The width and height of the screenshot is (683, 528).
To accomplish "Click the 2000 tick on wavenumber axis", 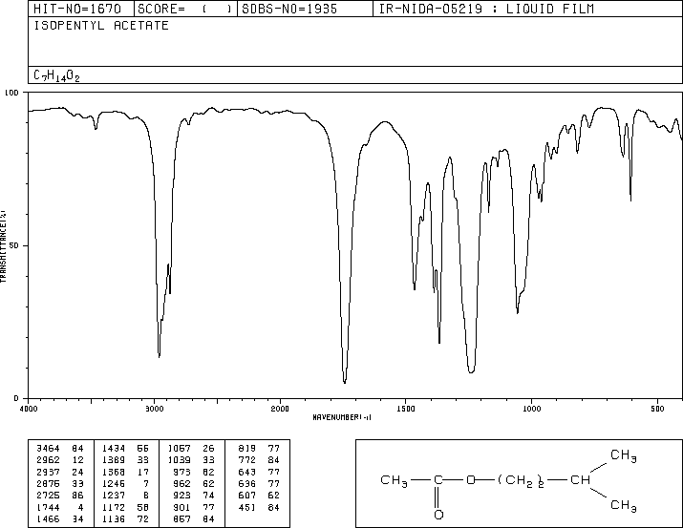I will tap(280, 409).
